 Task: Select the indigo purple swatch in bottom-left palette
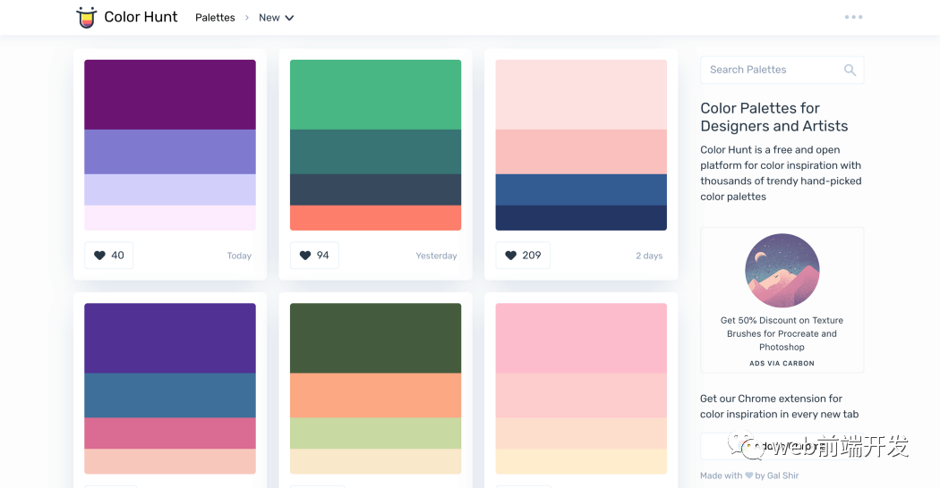[x=170, y=339]
